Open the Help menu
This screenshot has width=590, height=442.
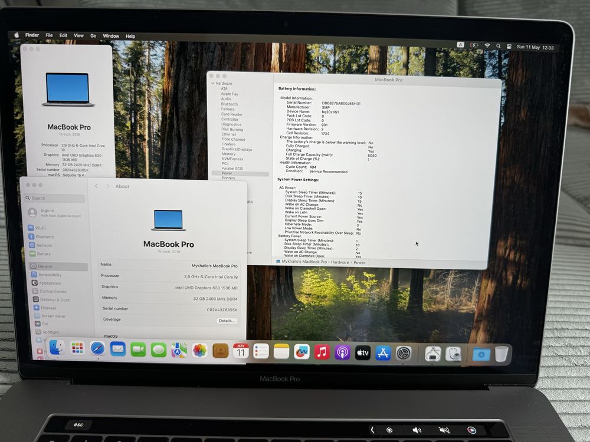130,37
